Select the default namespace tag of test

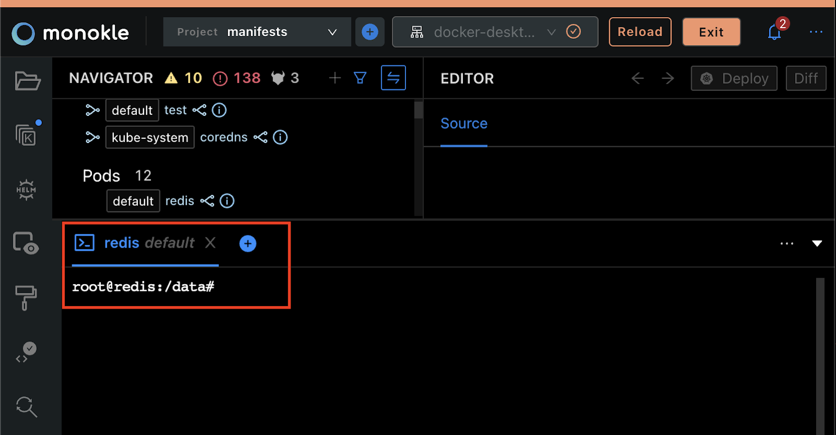click(132, 110)
